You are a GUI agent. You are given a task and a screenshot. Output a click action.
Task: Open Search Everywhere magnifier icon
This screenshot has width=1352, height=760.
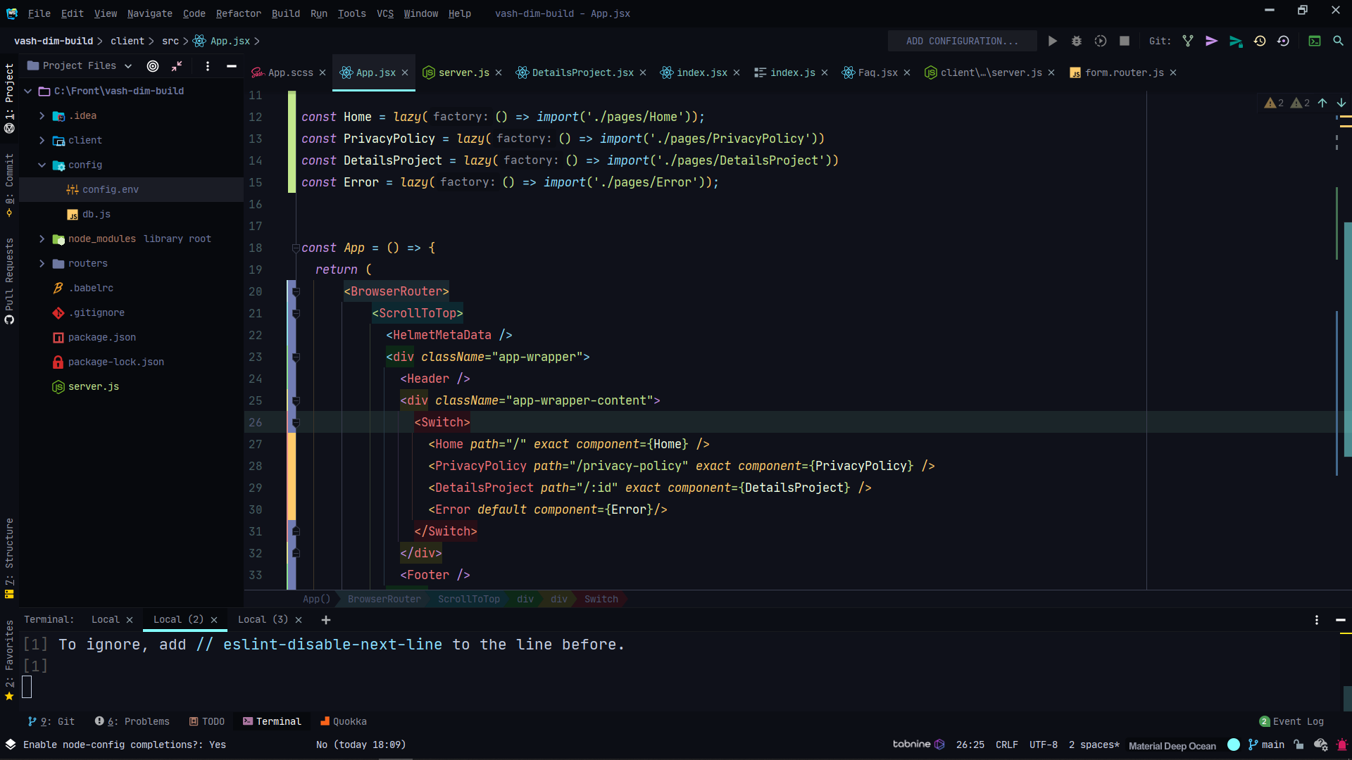coord(1338,42)
